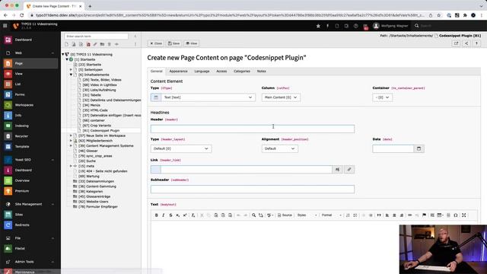Viewport: 487px width, 274px height.
Task: Open the Recycler module
Action: click(x=30, y=136)
